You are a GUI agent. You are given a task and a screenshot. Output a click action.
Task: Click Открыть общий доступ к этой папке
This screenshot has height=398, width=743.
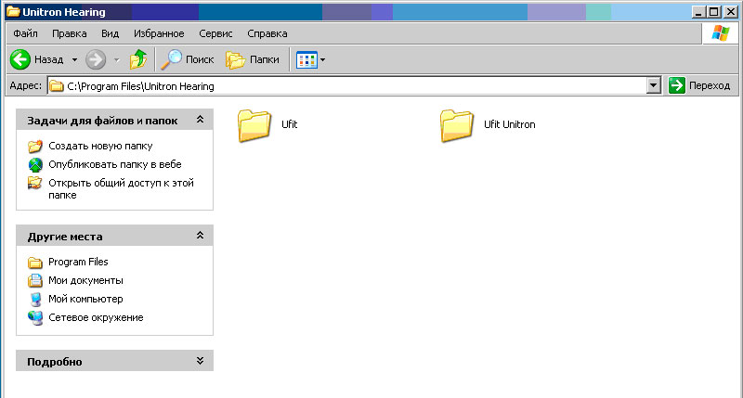(x=122, y=189)
